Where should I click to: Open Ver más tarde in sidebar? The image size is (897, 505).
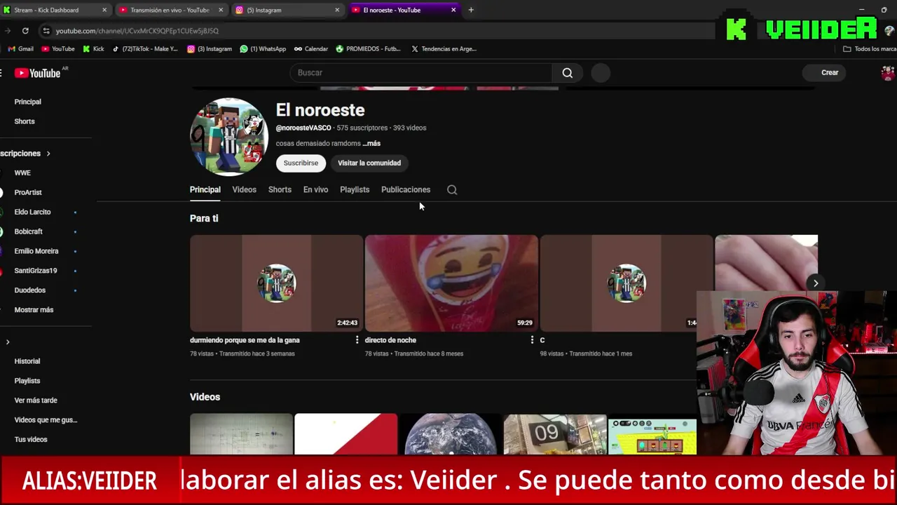coord(36,400)
